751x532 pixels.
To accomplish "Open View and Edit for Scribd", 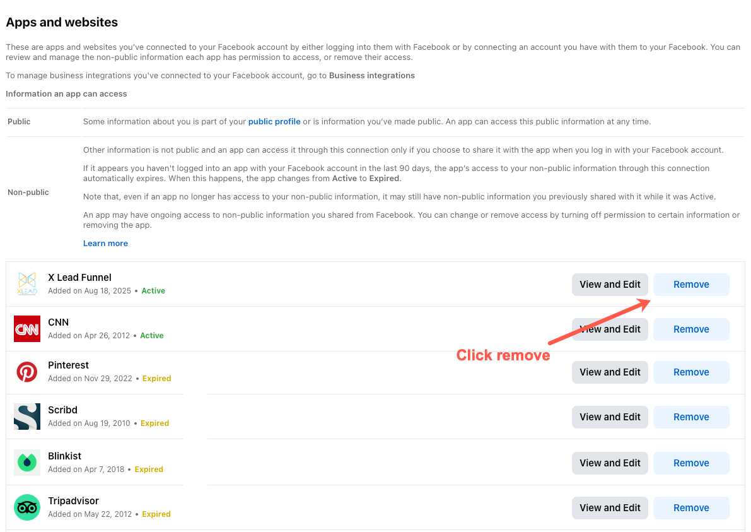I will pyautogui.click(x=610, y=417).
